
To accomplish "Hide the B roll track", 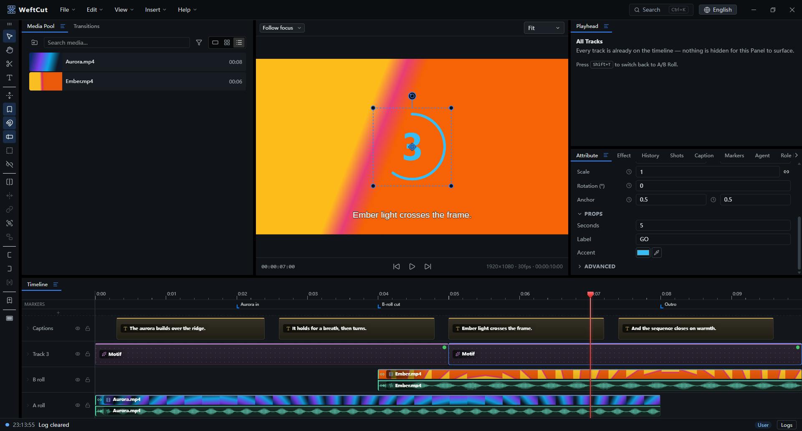I will pyautogui.click(x=78, y=380).
